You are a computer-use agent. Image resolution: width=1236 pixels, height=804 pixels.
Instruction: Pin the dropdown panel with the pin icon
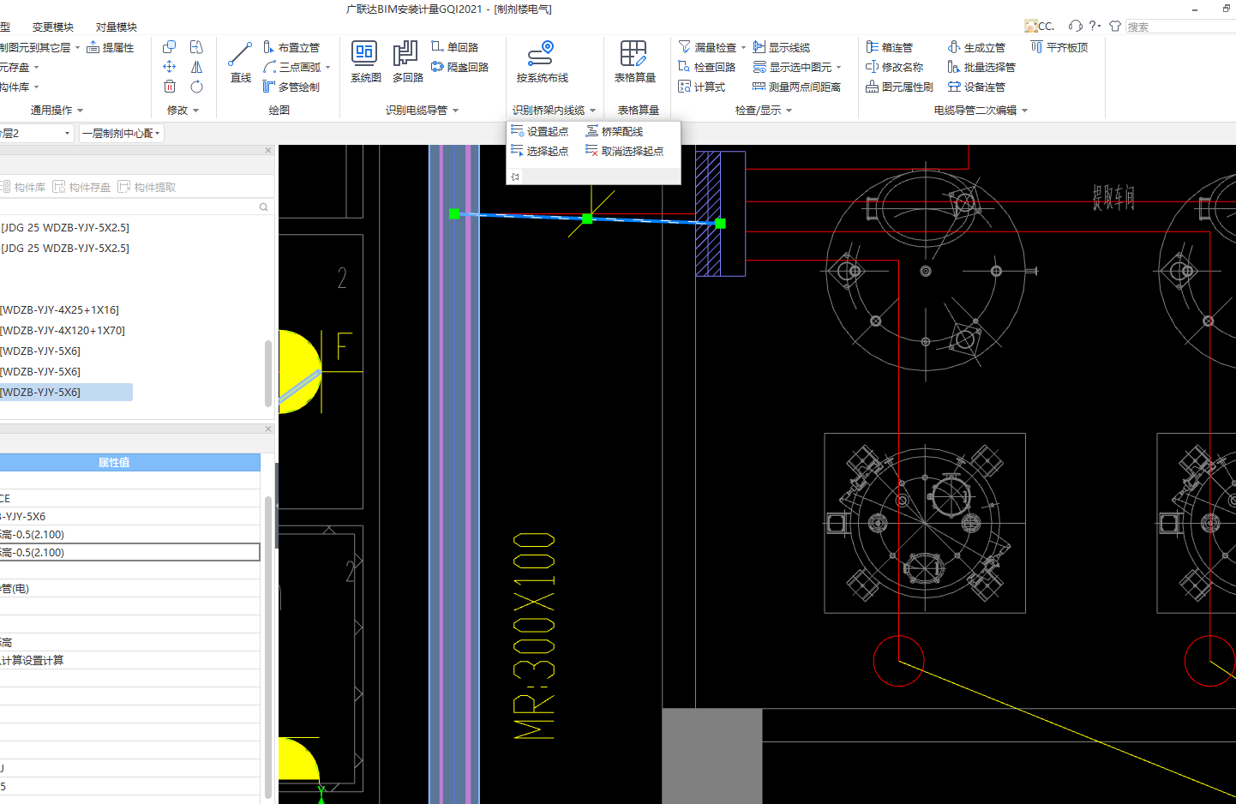tap(515, 177)
